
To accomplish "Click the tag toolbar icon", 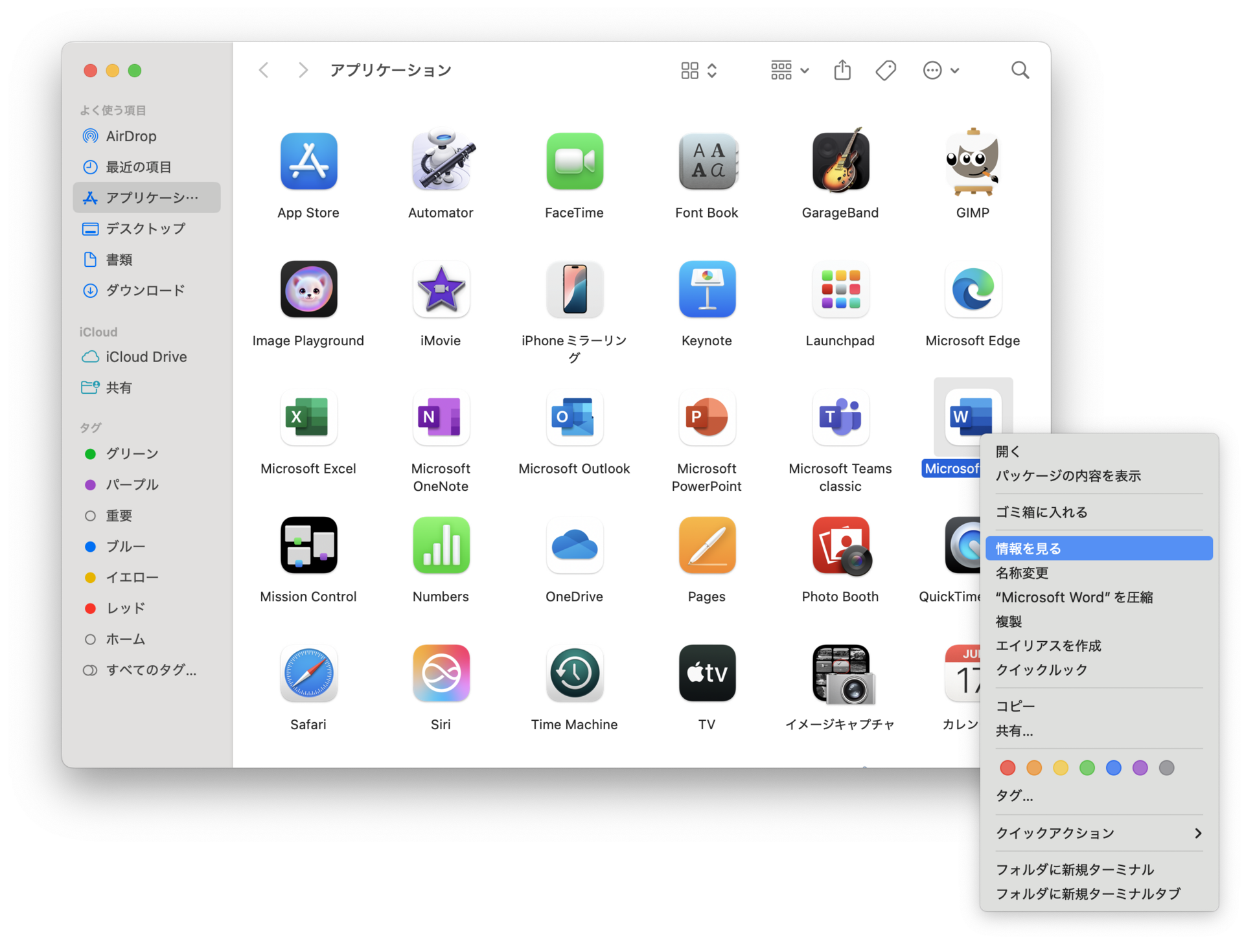I will [x=886, y=70].
